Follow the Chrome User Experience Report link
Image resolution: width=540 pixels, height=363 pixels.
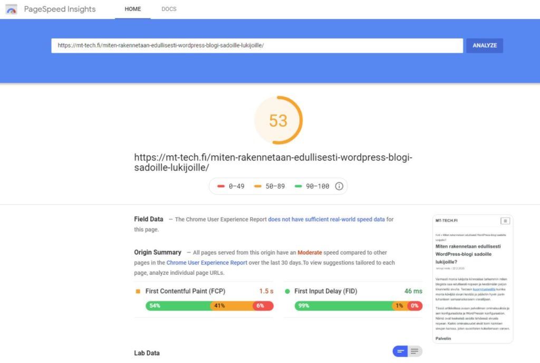tap(207, 262)
